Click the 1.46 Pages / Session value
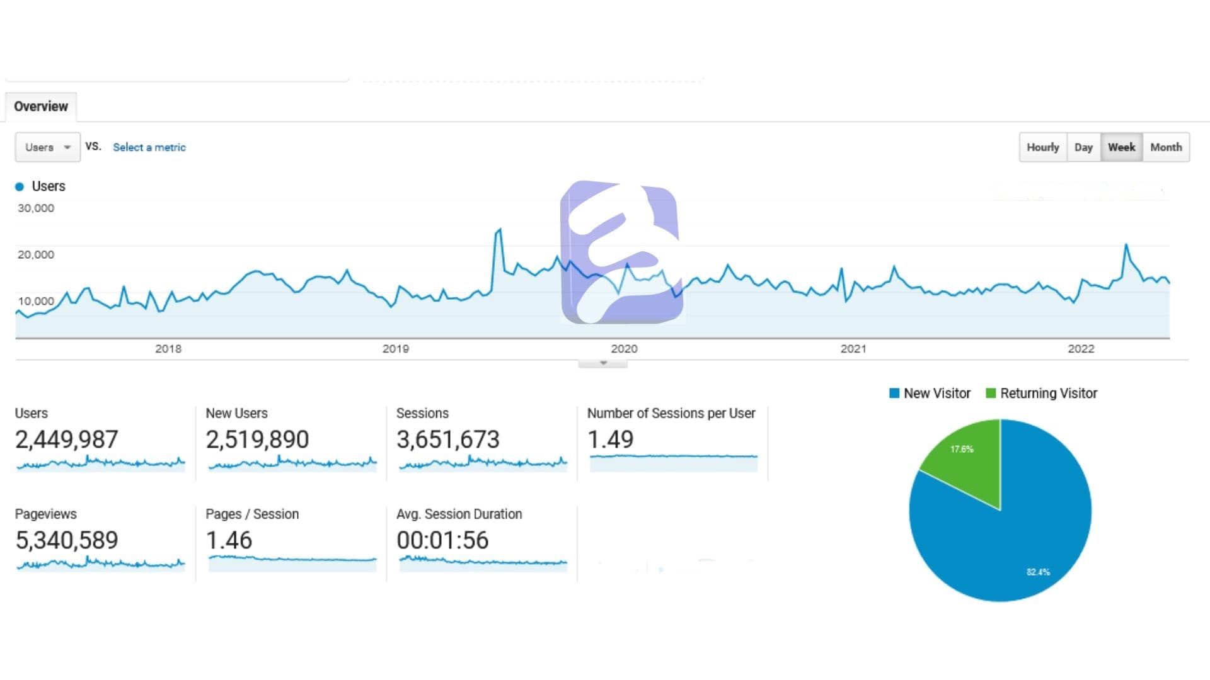Screen dimensions: 1210x680 [229, 540]
